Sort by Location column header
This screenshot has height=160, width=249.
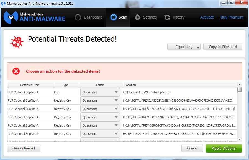click(179, 85)
